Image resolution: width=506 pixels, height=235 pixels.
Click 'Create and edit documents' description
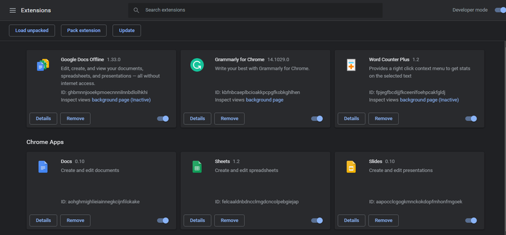[90, 170]
